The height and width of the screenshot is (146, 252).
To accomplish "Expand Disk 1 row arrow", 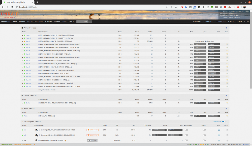I will (x=23, y=41).
